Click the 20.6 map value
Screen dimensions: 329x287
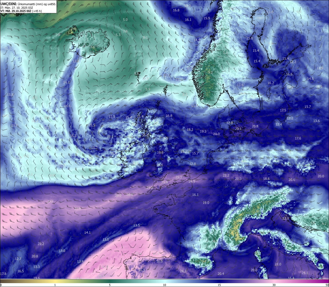(x=292, y=180)
